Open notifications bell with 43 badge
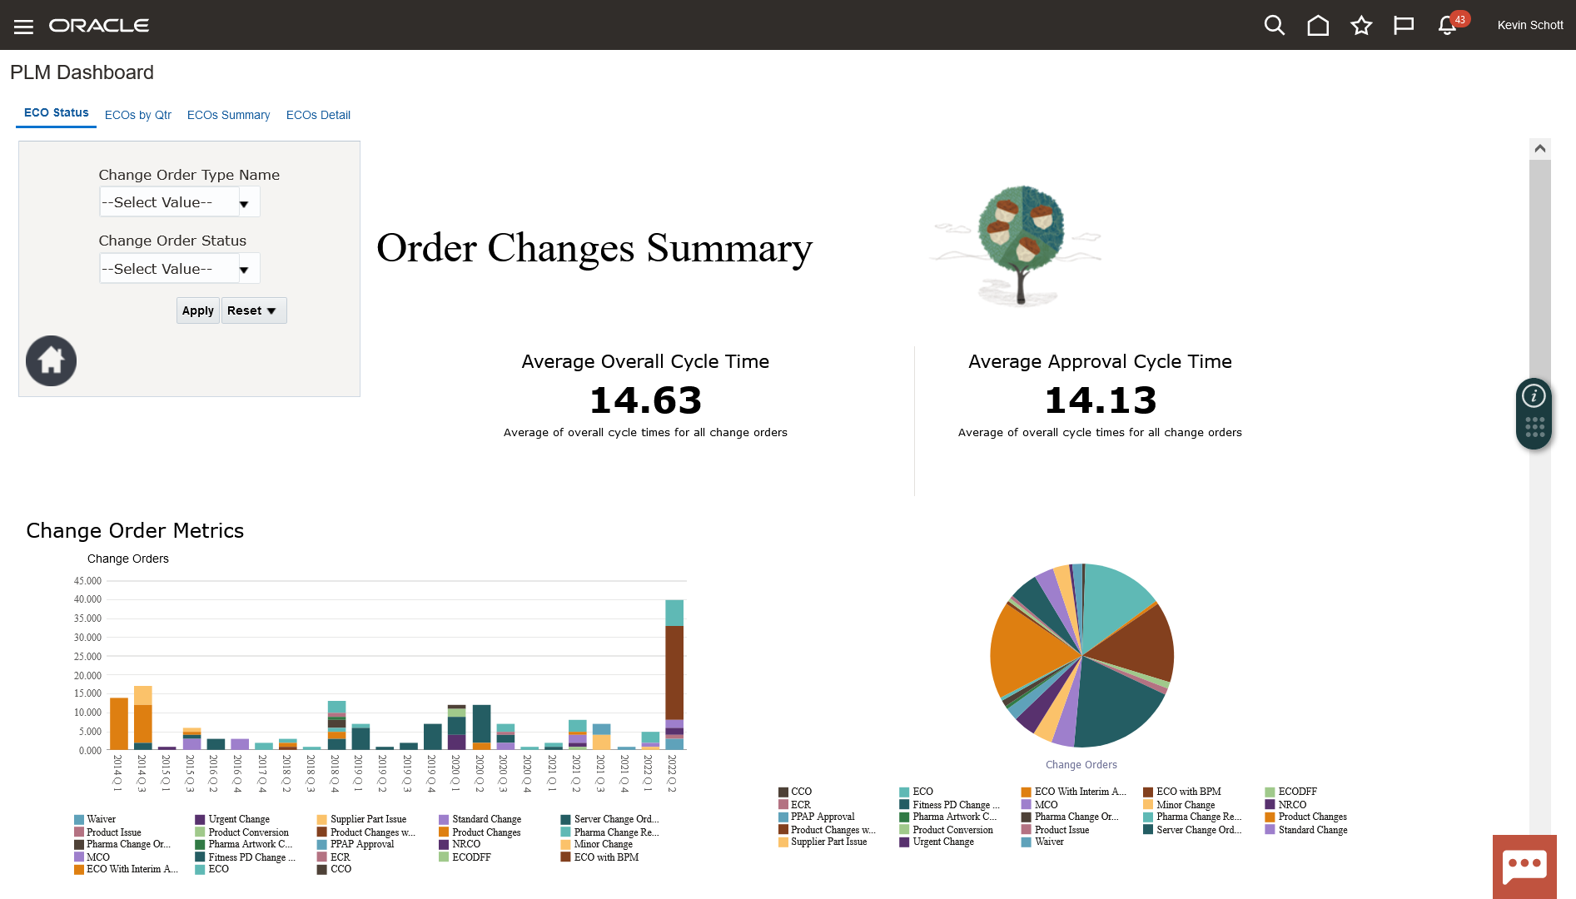 pyautogui.click(x=1448, y=26)
